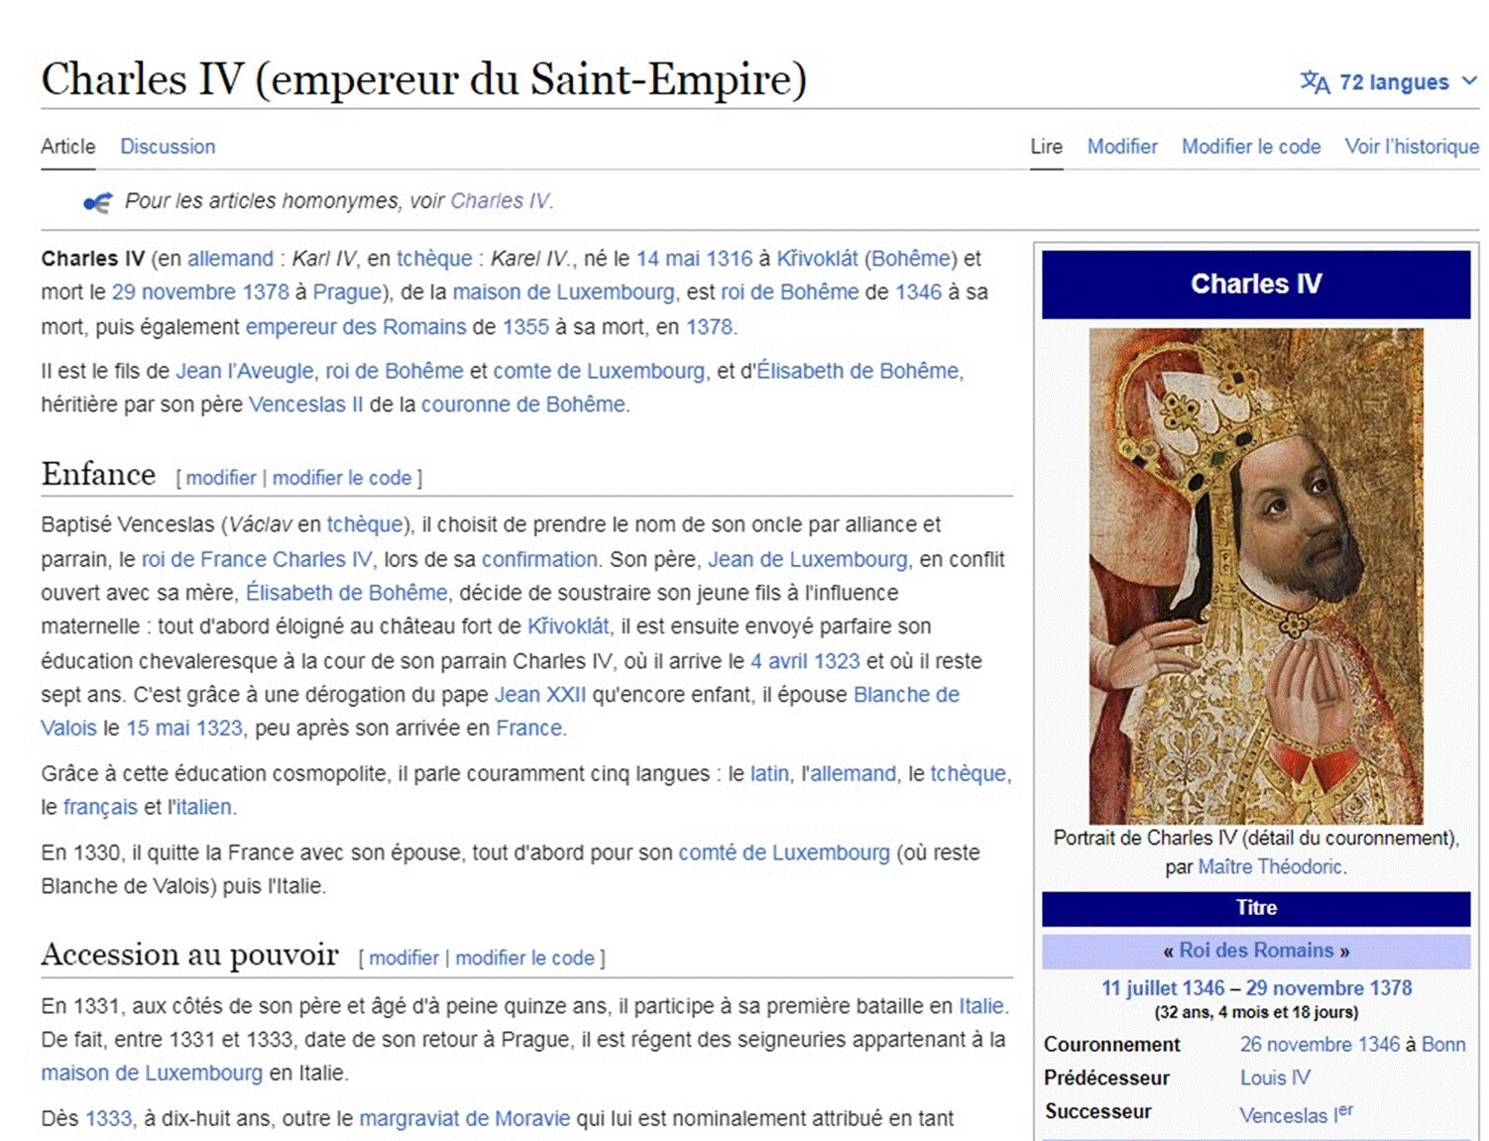This screenshot has width=1489, height=1141.
Task: Click modifier next to Accession au pouvoir
Action: [x=403, y=959]
